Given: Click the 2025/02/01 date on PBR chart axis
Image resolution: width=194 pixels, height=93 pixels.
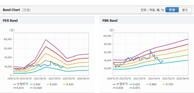Looking at the screenshot, I should tap(168, 79).
